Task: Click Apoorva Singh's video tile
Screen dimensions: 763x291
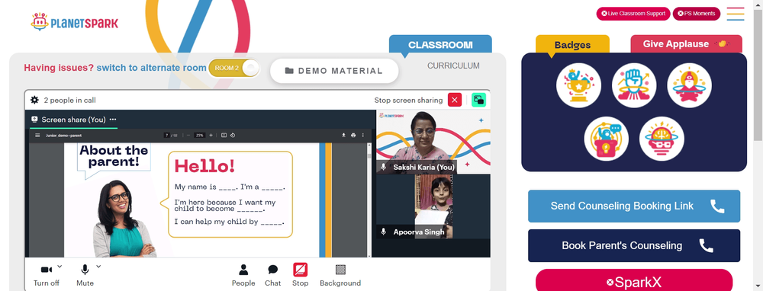Action: (x=433, y=206)
